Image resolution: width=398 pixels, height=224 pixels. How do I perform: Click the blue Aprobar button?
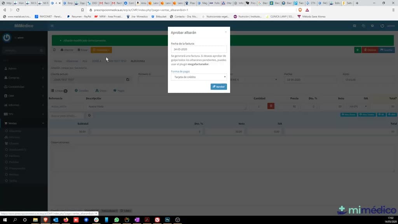218,87
